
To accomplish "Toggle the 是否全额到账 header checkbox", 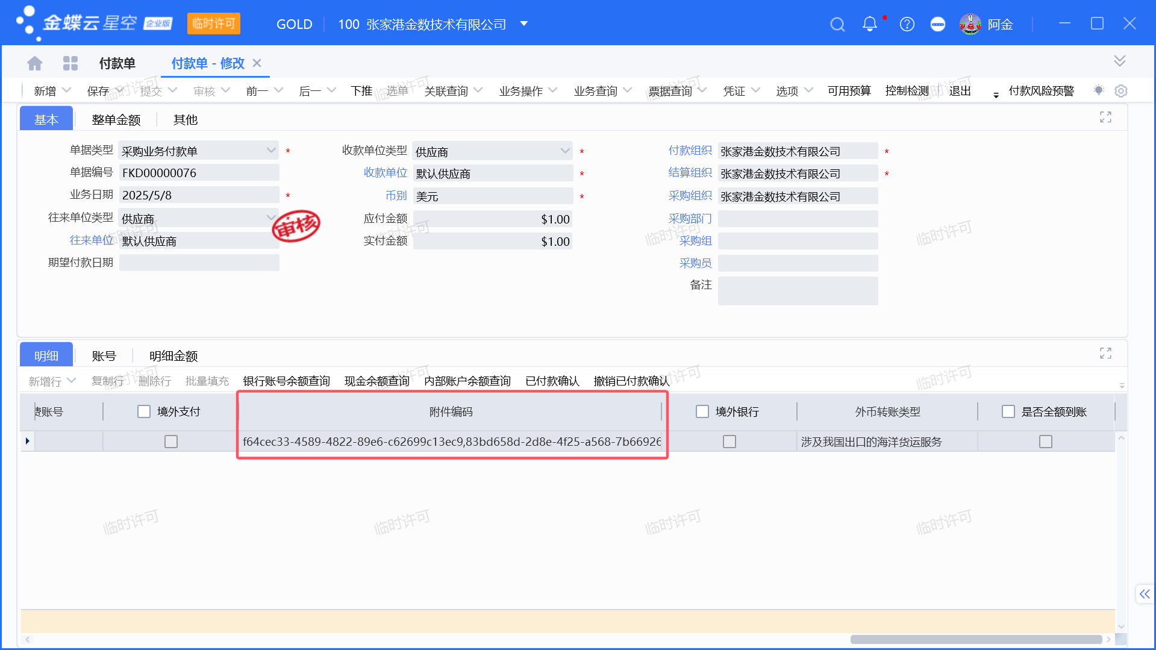I will (x=1008, y=411).
